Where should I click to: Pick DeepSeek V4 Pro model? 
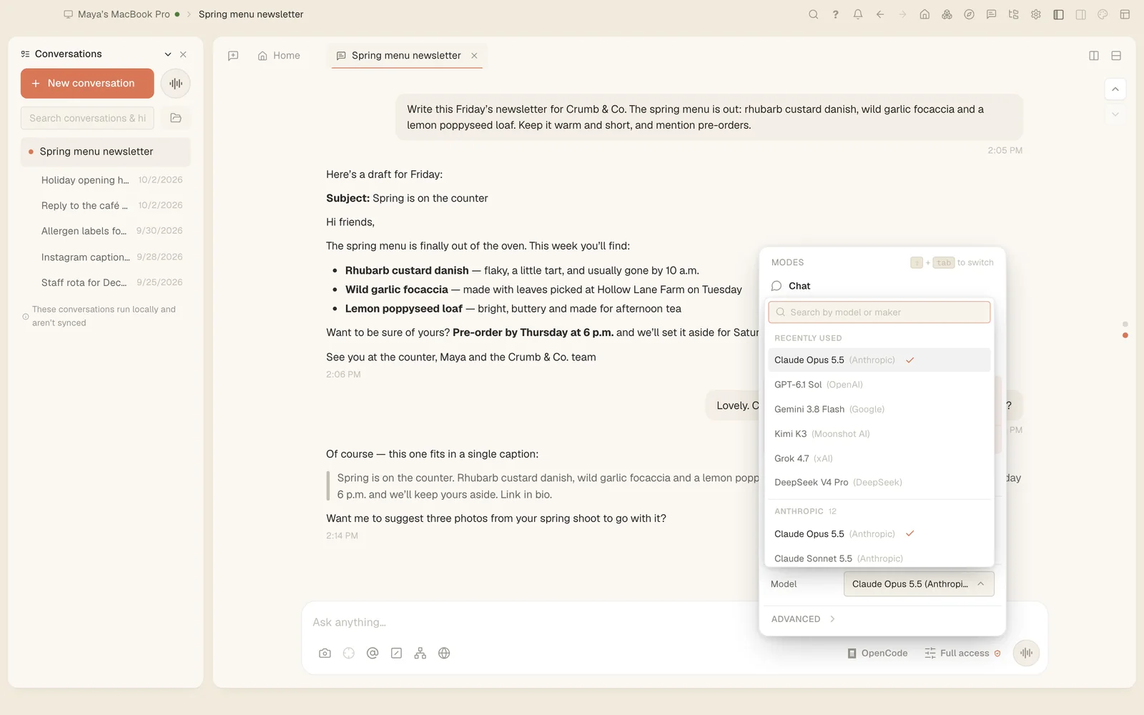(x=879, y=483)
